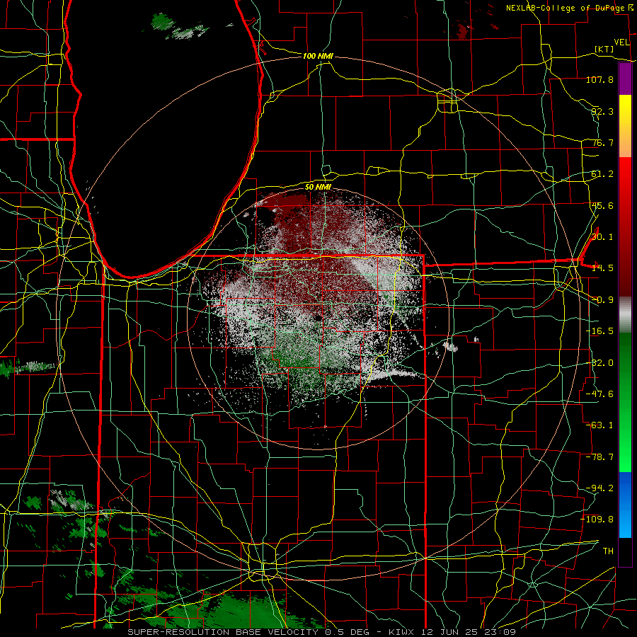Select the 14.5 velocity scale value
The image size is (637, 637).
[x=602, y=268]
